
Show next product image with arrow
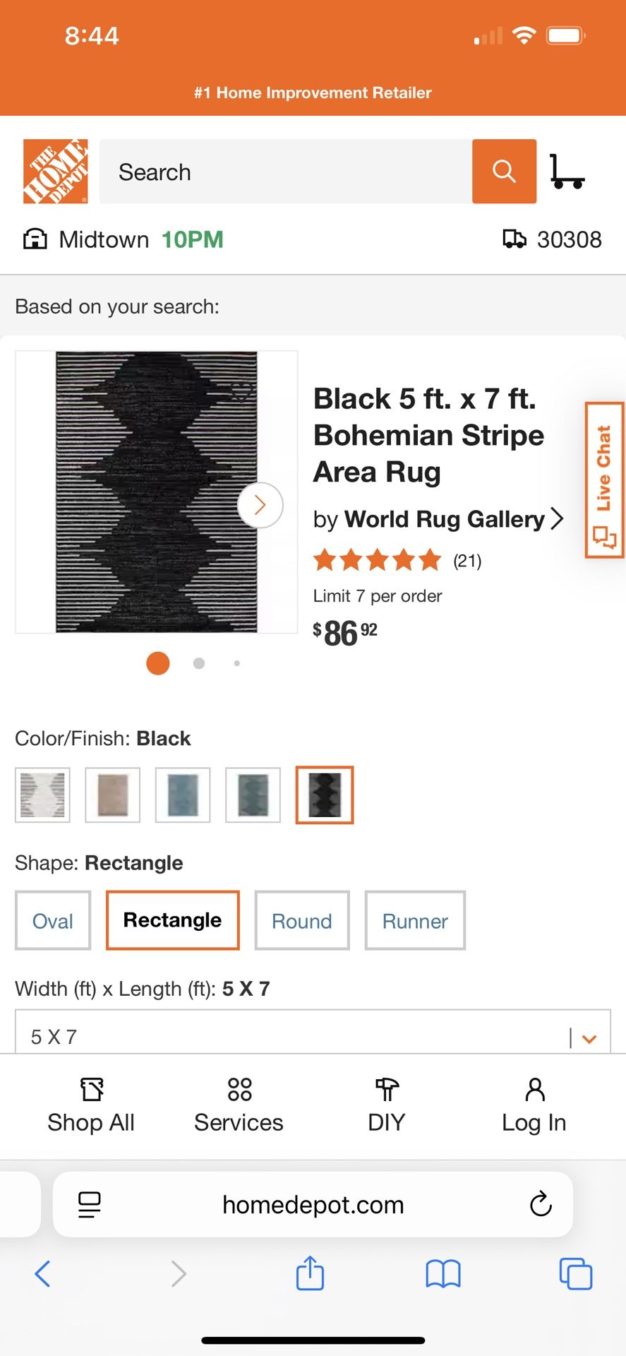pos(260,505)
